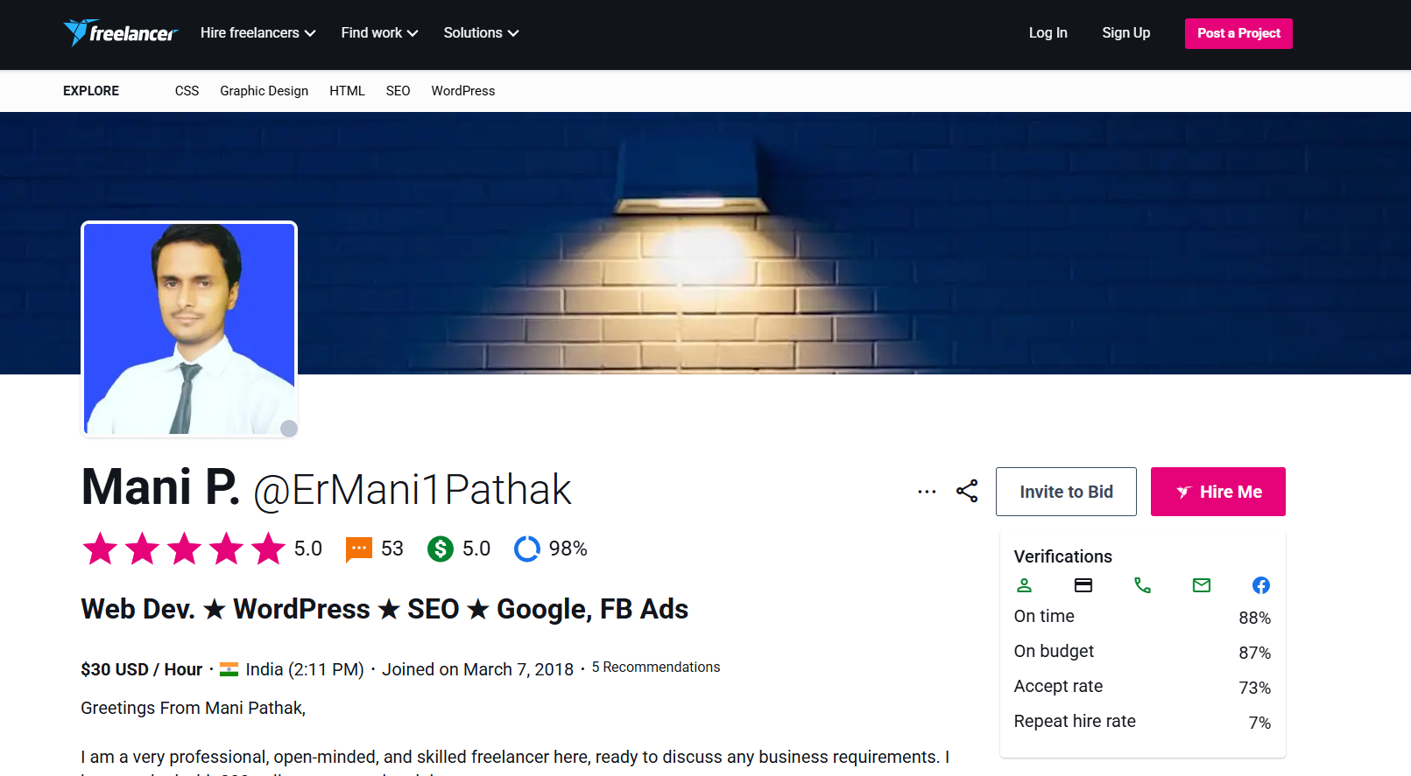This screenshot has height=776, width=1411.
Task: Open the HTML explore category
Action: 347,91
